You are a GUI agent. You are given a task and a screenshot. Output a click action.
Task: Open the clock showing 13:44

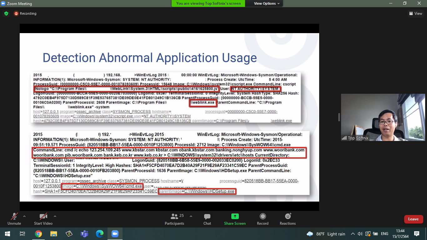point(400,234)
